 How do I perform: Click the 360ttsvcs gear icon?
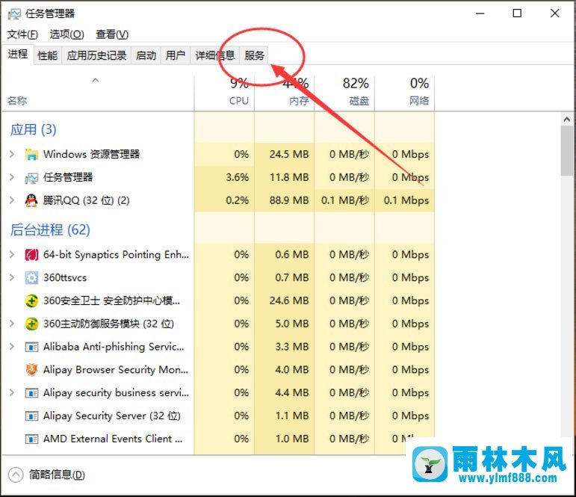(x=31, y=278)
